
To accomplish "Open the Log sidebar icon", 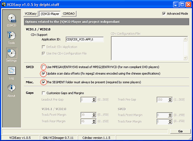I will [12, 71].
